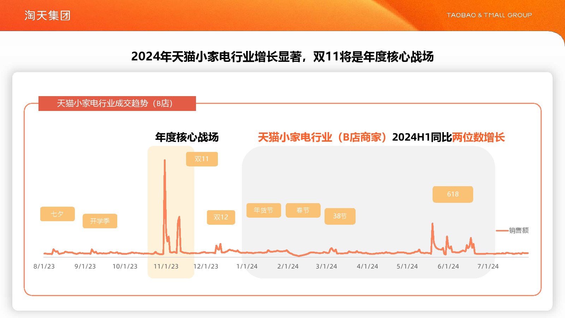
Task: Click the 天猫小家电行业成交趋势（B店） banner label
Action: point(117,104)
